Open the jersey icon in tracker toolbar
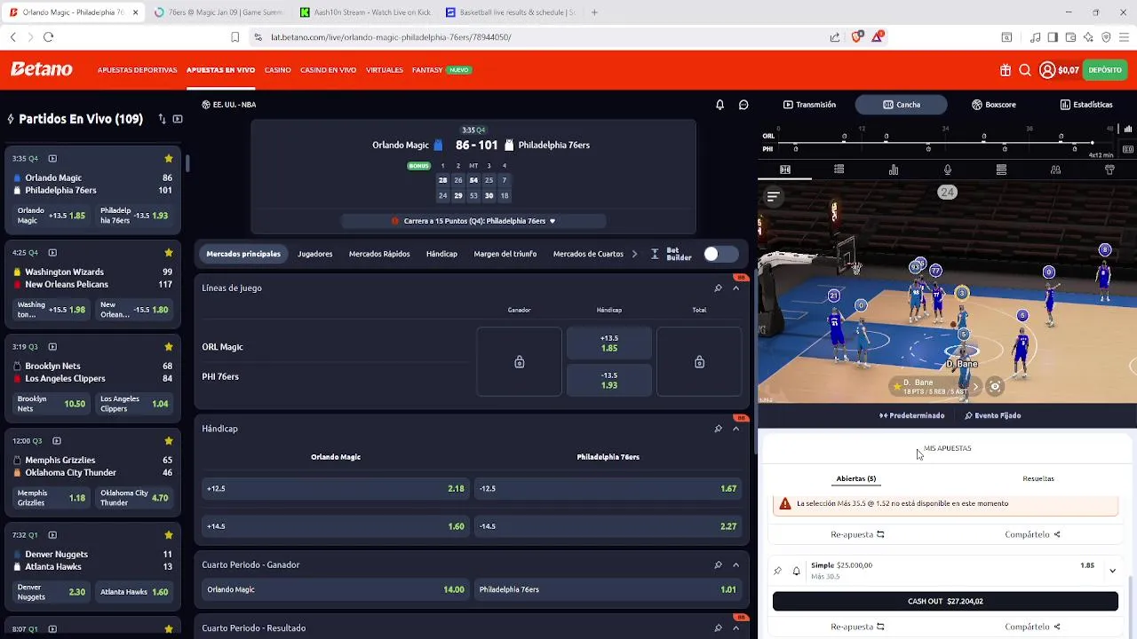 (1109, 170)
